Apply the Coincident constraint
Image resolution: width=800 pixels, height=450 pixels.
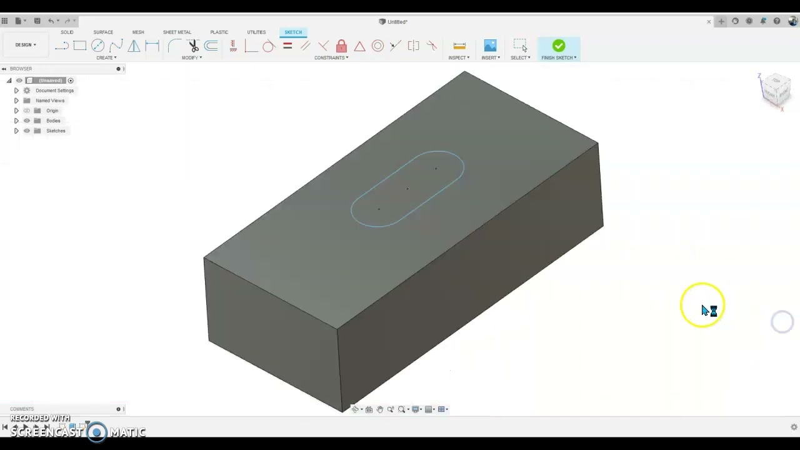pos(251,46)
